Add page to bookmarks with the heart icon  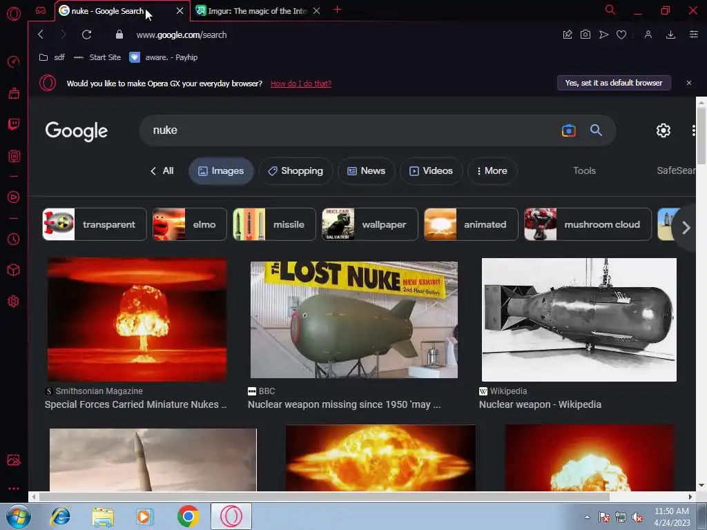(x=621, y=35)
